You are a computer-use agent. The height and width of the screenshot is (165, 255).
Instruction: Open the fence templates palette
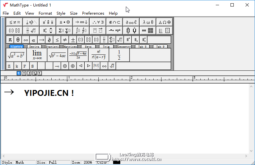(14, 30)
